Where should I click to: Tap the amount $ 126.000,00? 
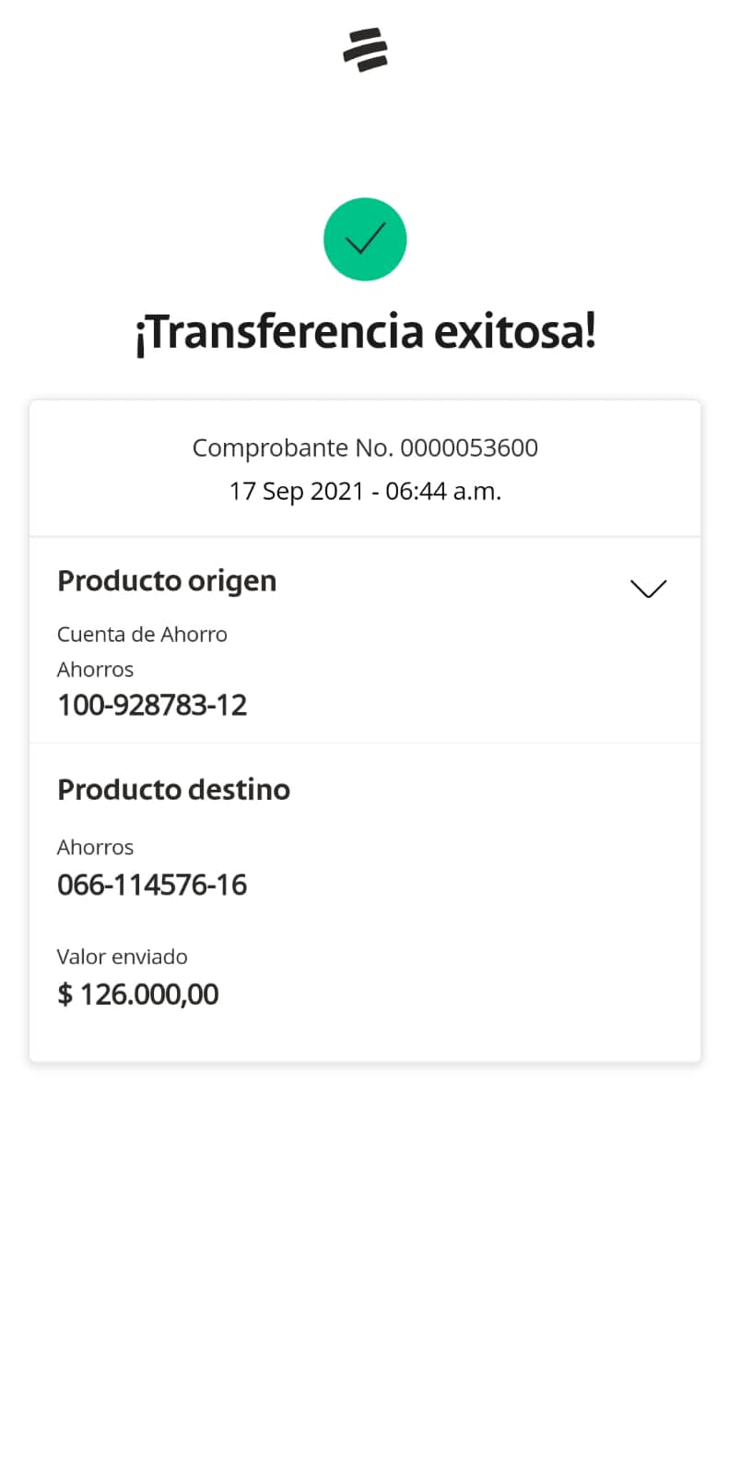[x=138, y=994]
